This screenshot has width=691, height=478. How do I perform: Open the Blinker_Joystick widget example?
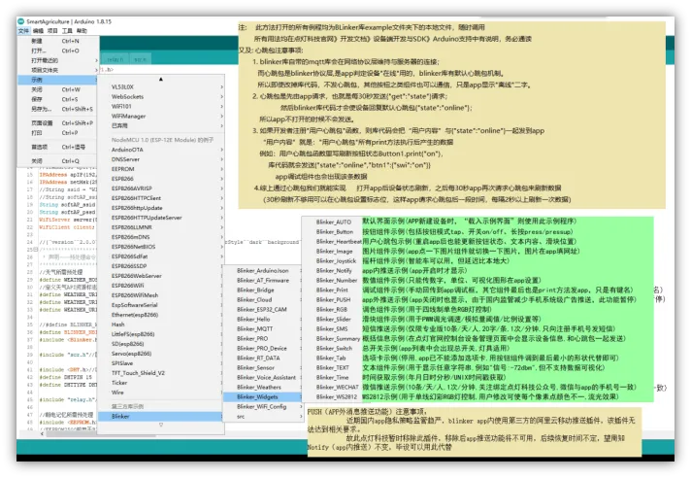336,260
